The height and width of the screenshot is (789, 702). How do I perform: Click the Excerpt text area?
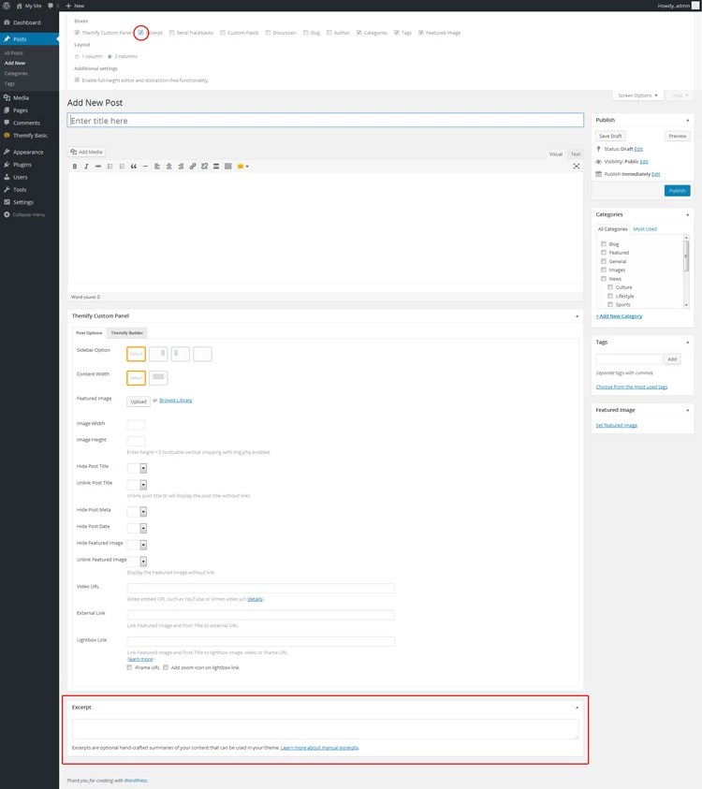pos(326,729)
